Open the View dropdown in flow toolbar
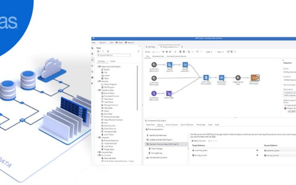Screen dimensions: 296x185 [220, 52]
